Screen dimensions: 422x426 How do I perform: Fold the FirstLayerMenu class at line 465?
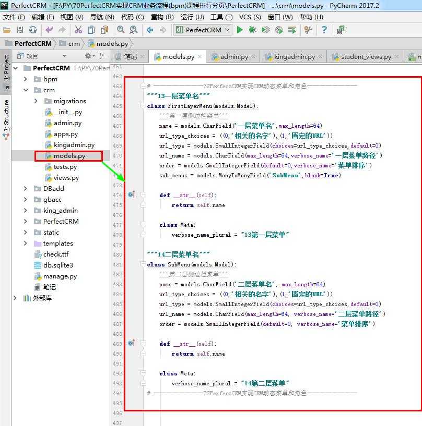[x=144, y=106]
